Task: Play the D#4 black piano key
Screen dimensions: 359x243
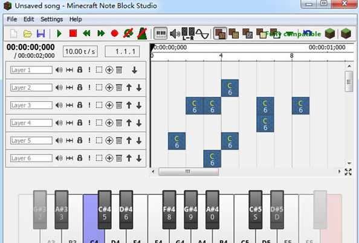Action: [x=126, y=210]
